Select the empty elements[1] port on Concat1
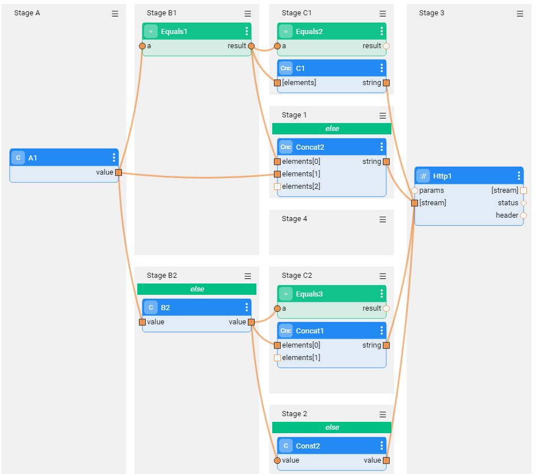536x474 pixels. coord(277,358)
